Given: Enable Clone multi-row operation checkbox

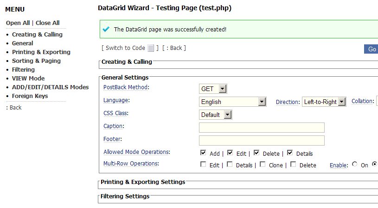Looking at the screenshot, I should [263, 164].
